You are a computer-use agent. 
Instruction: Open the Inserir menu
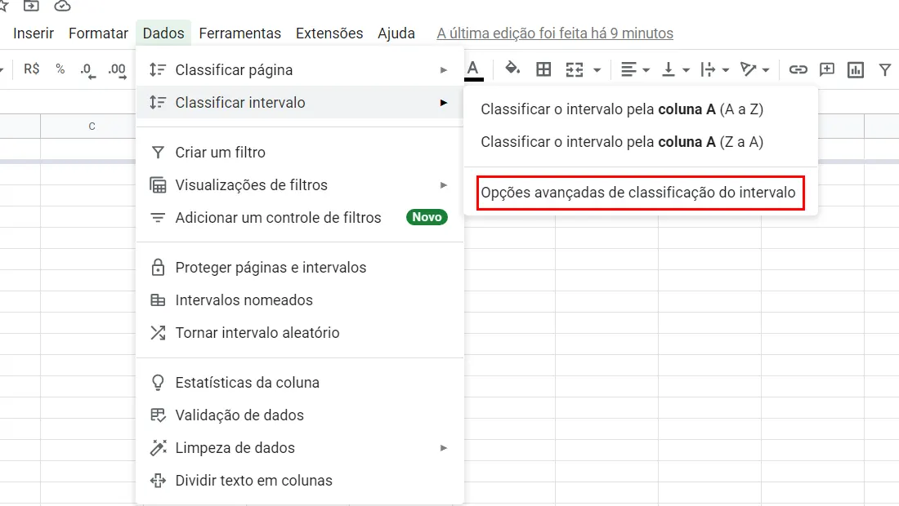pos(34,33)
